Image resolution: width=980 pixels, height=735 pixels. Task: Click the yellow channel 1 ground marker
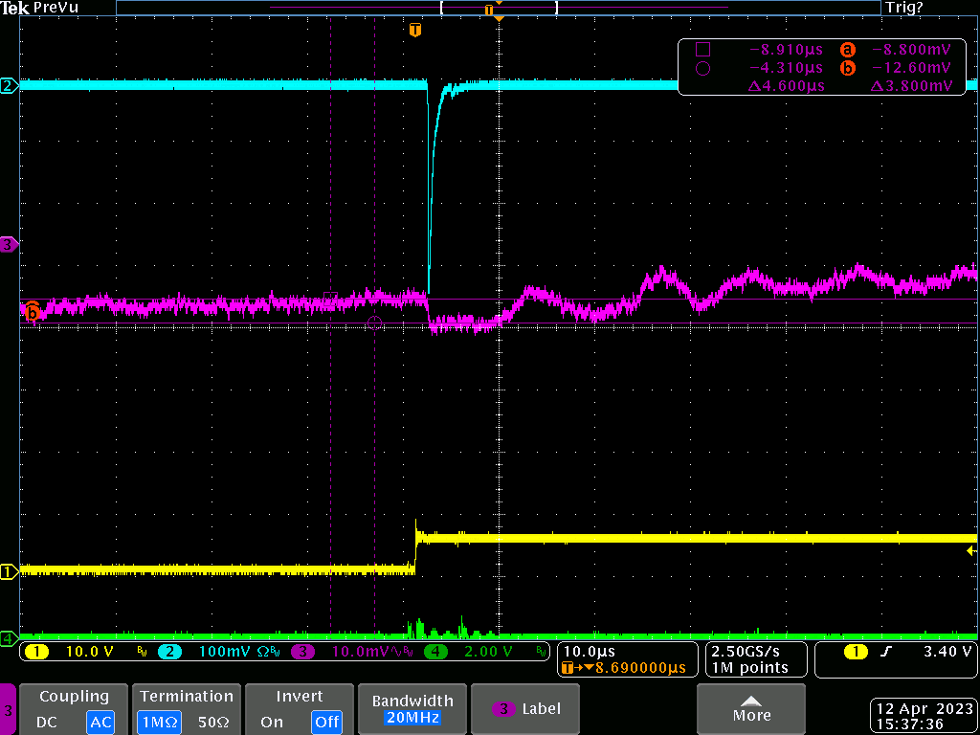[9, 572]
